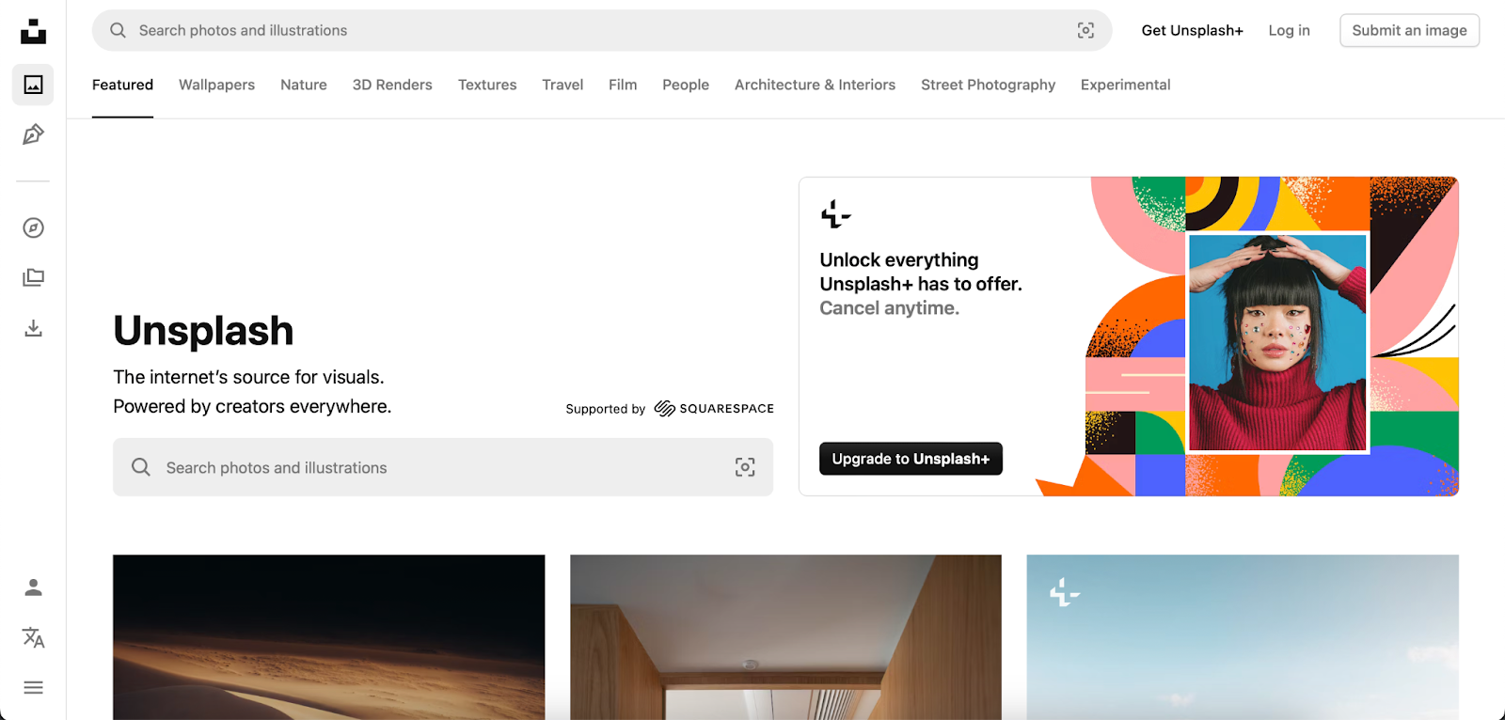The height and width of the screenshot is (720, 1505).
Task: Focus the hero search photos field
Action: pos(443,467)
